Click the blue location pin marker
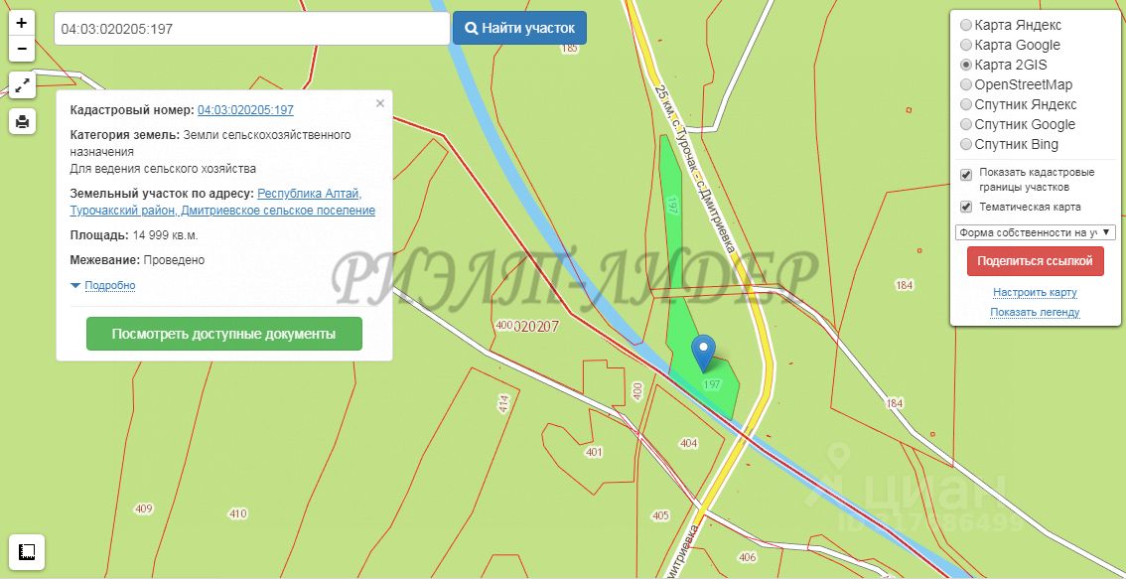The width and height of the screenshot is (1126, 579). click(x=704, y=353)
